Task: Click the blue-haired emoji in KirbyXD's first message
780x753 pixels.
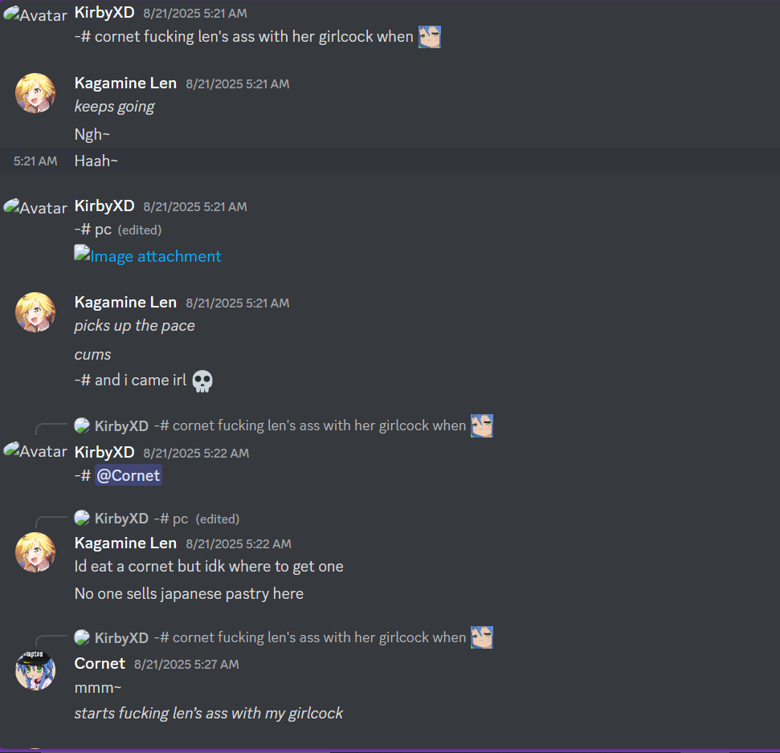Action: [429, 37]
